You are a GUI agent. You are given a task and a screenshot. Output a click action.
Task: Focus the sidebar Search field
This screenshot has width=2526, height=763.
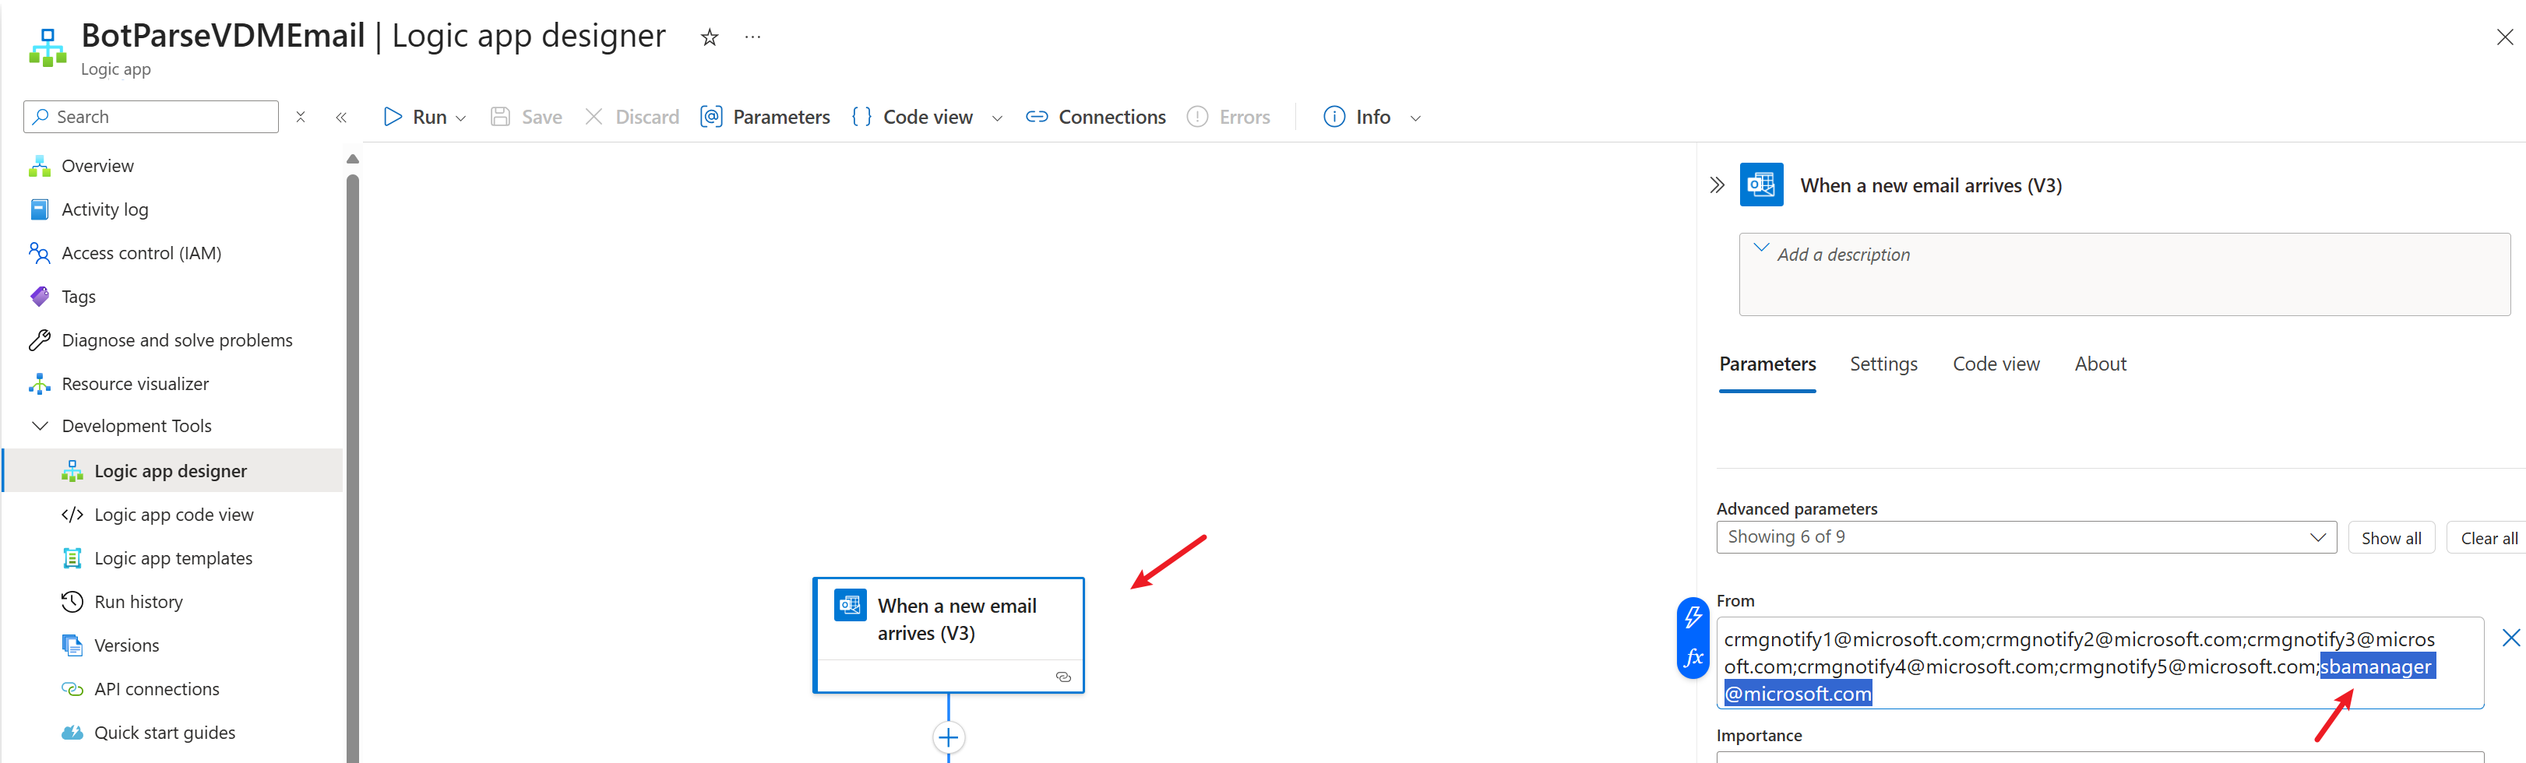click(x=151, y=117)
